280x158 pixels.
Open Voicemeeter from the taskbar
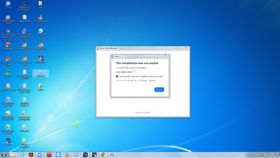(x=49, y=155)
